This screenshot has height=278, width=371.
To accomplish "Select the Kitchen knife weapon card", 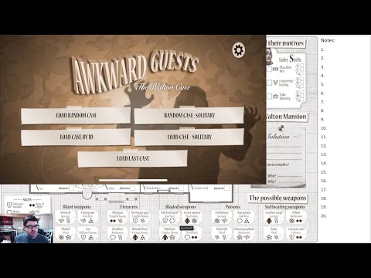I will click(x=169, y=217).
